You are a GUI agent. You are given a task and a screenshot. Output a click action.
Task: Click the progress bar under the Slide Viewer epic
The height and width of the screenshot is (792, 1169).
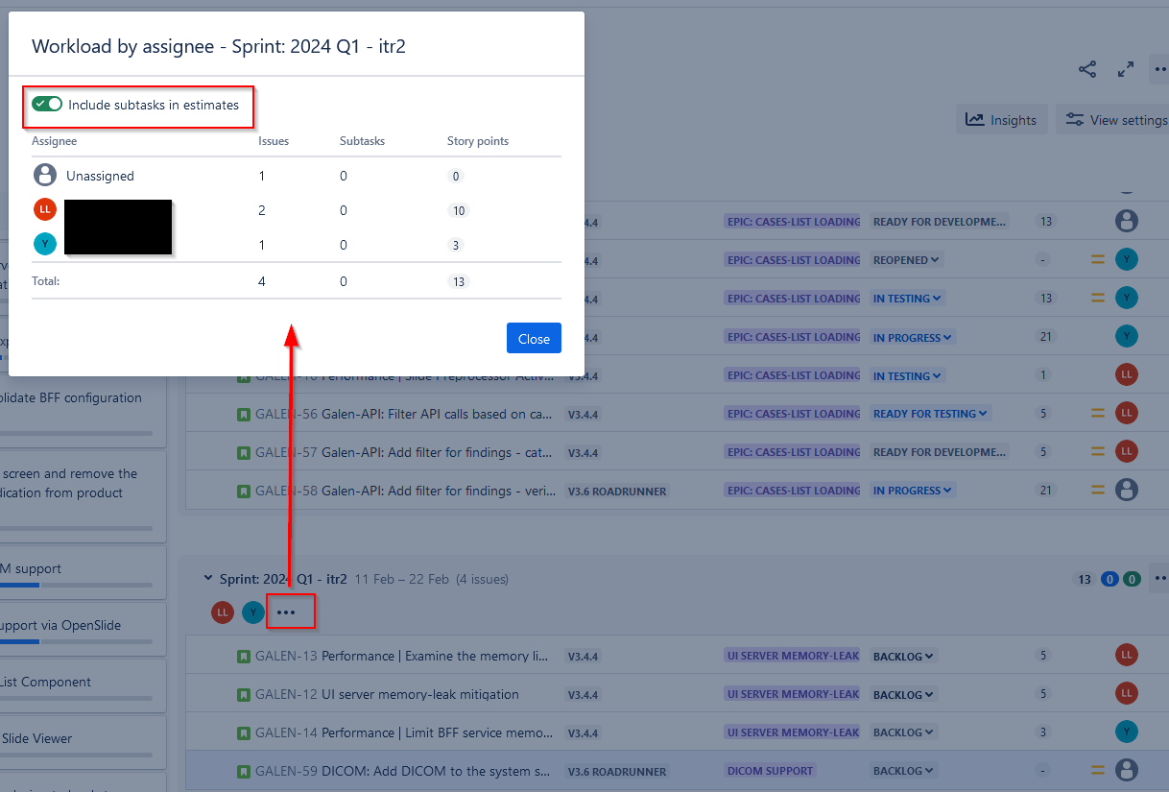[x=77, y=755]
